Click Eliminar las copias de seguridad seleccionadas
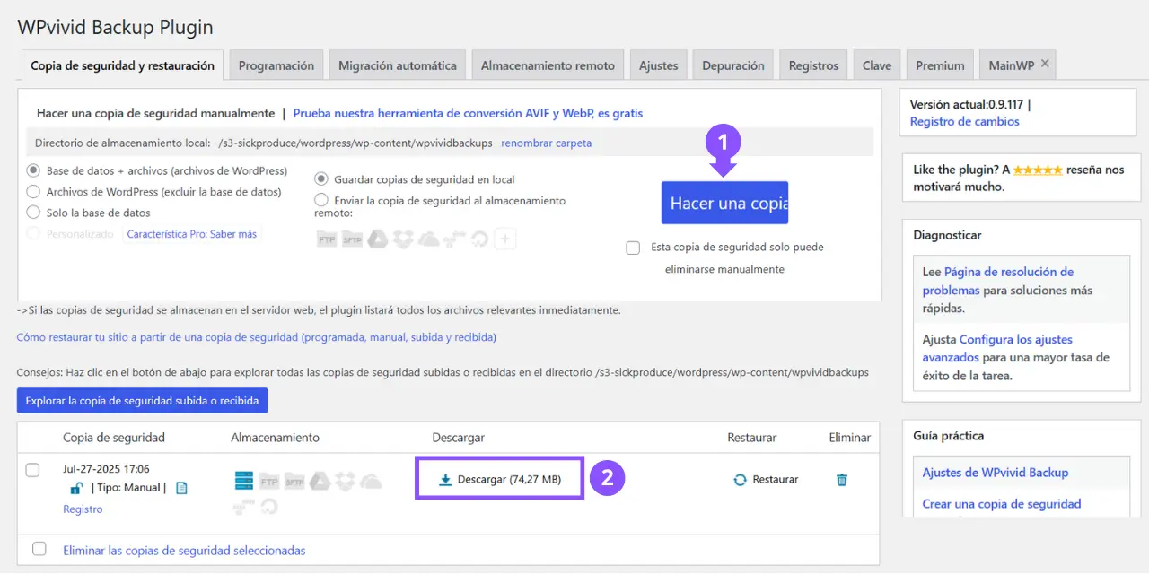The image size is (1149, 574). [184, 551]
